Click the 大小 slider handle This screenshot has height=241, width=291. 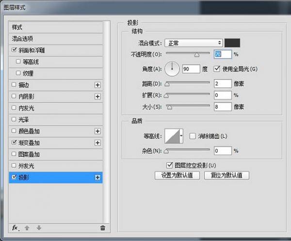tap(169, 107)
